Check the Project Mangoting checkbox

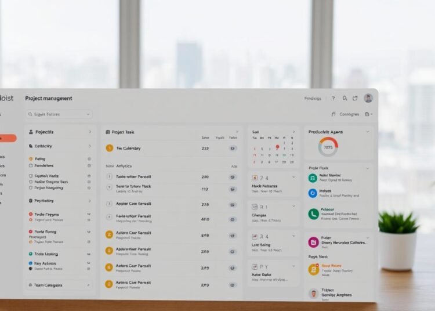[31, 188]
